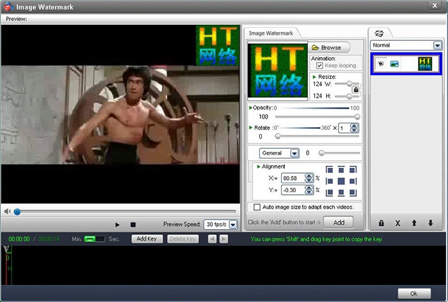This screenshot has height=302, width=448.
Task: Toggle the Min/Sec time unit switch
Action: (x=94, y=239)
